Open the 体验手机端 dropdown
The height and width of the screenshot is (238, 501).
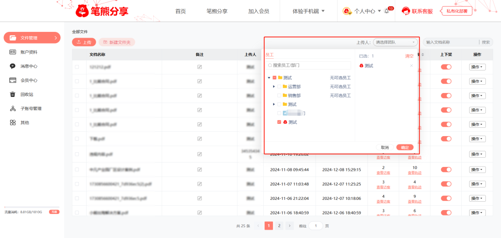pyautogui.click(x=308, y=11)
